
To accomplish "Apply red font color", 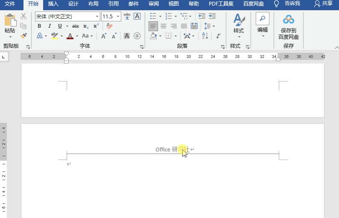I will click(70, 36).
